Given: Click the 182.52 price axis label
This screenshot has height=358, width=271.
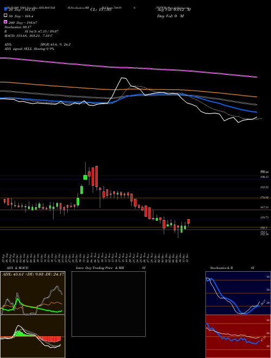Looking at the screenshot, I should [264, 187].
